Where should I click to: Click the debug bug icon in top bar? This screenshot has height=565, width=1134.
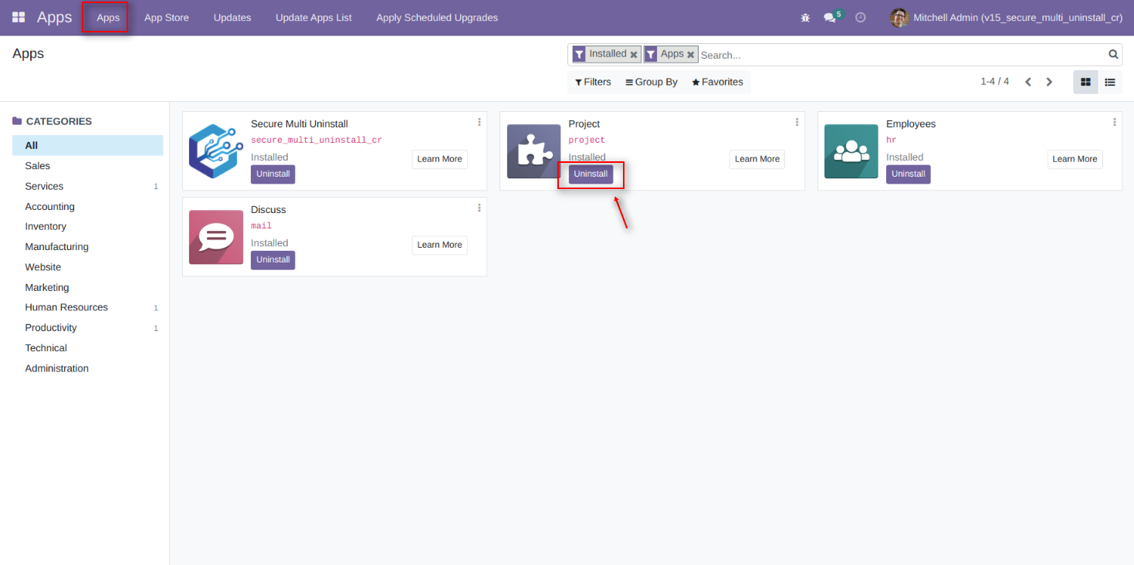point(805,17)
